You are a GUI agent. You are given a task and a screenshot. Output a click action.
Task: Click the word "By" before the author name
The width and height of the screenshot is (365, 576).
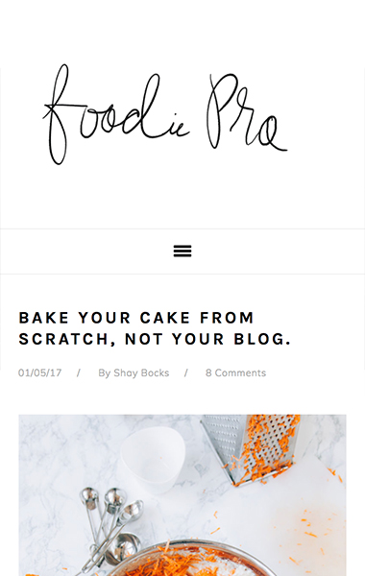(104, 372)
